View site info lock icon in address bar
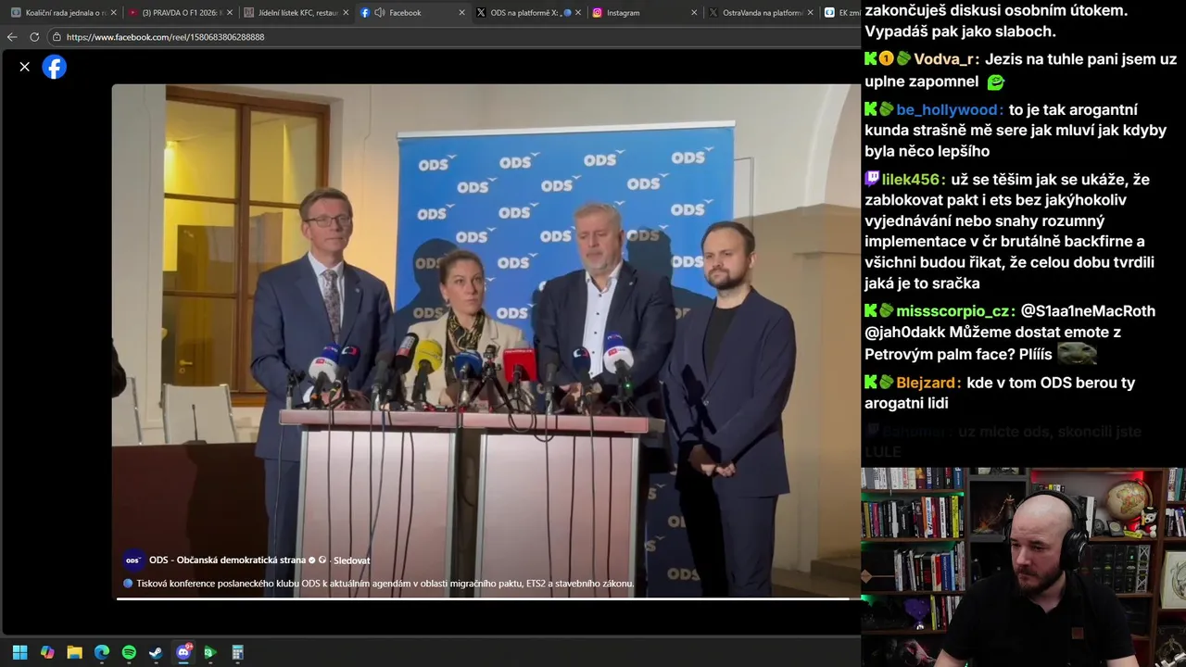Viewport: 1186px width, 667px height. tap(57, 37)
